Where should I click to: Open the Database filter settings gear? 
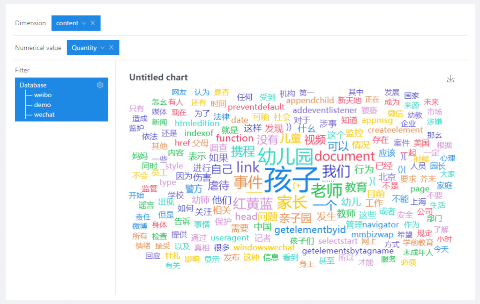pyautogui.click(x=100, y=85)
